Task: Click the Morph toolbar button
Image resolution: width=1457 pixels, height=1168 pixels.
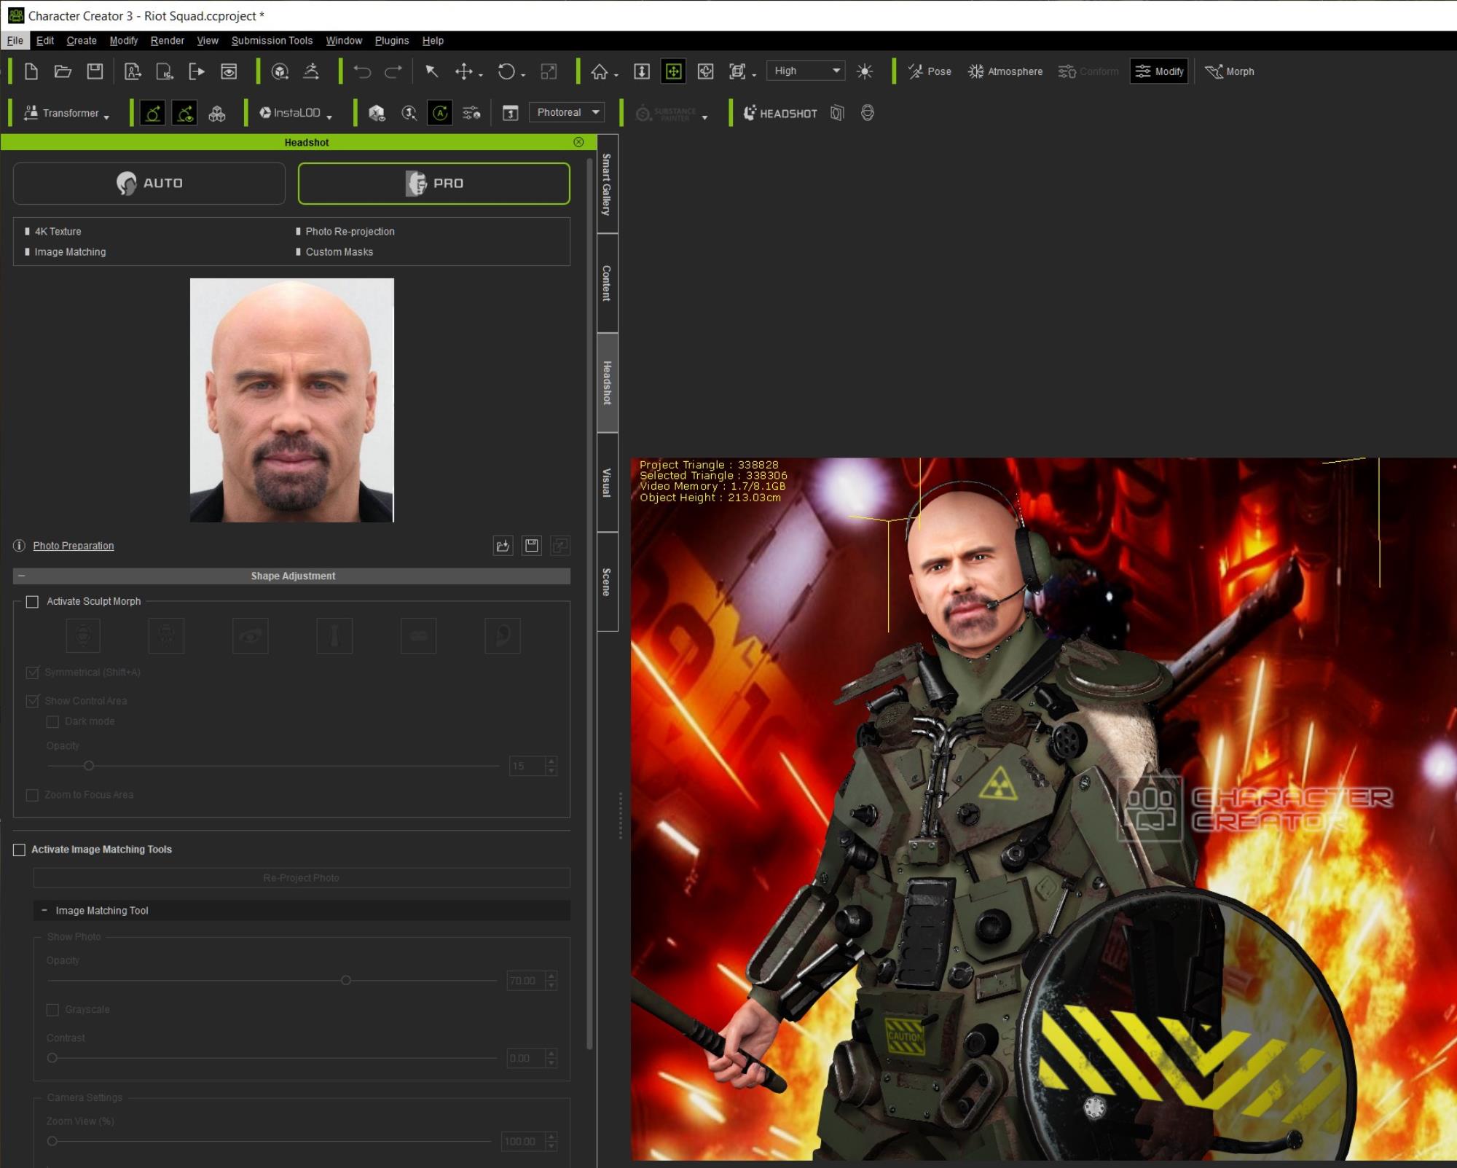Action: [1230, 71]
